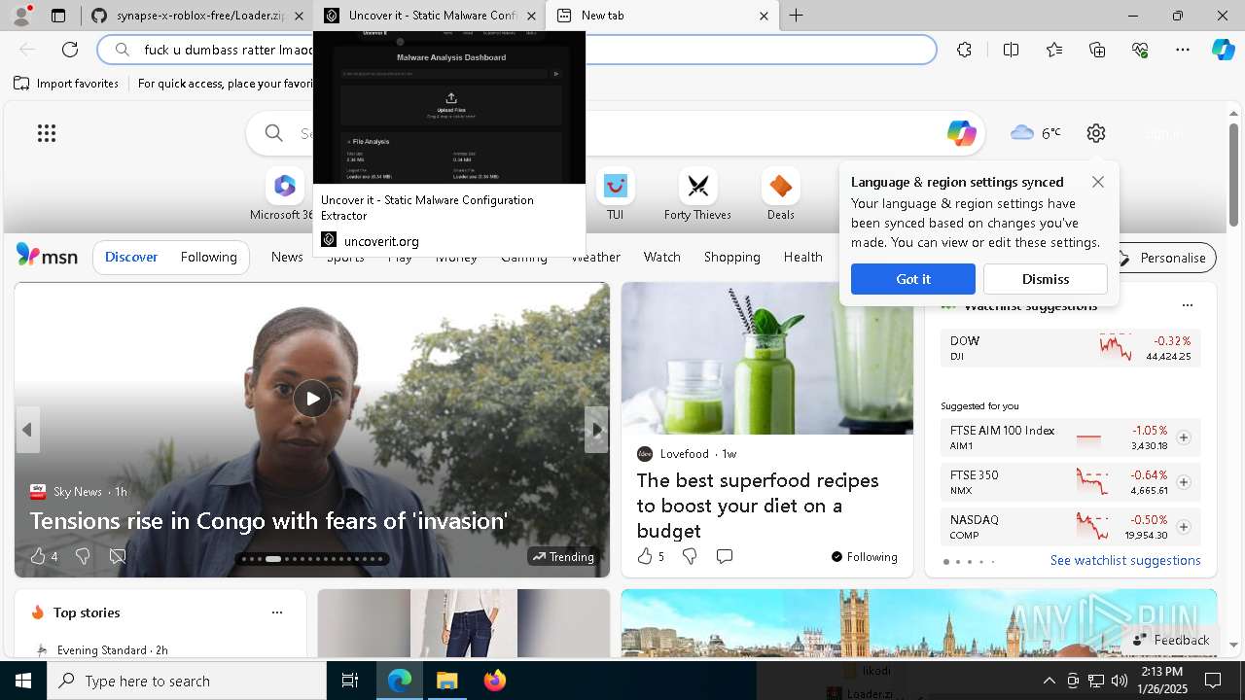Open Forty Thieves quick link
The height and width of the screenshot is (700, 1245).
click(x=697, y=194)
